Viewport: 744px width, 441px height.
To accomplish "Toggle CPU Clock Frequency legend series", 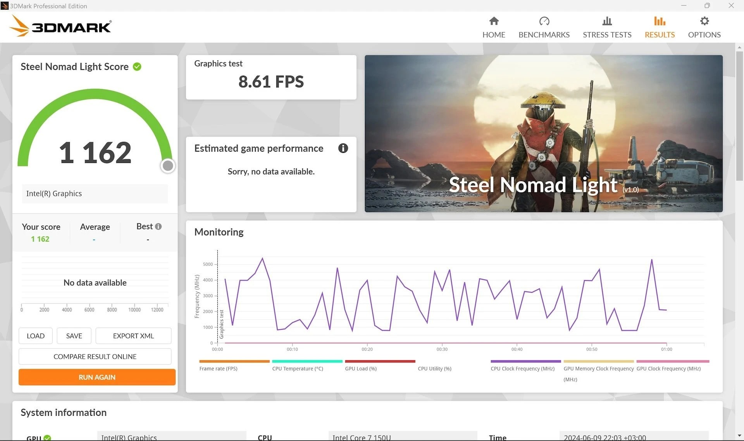I will (x=522, y=368).
